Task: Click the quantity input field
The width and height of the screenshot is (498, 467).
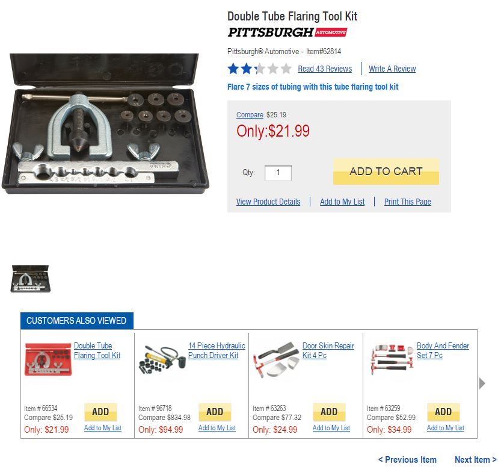Action: [x=278, y=173]
